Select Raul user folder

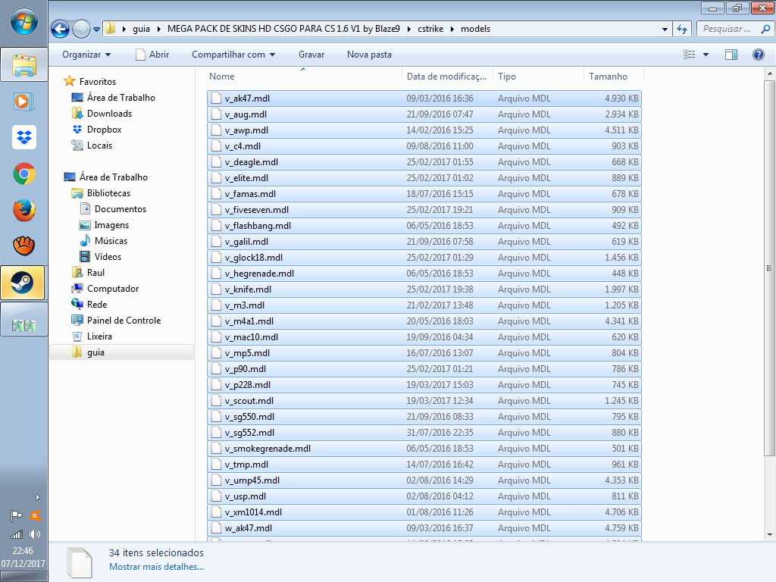[95, 273]
